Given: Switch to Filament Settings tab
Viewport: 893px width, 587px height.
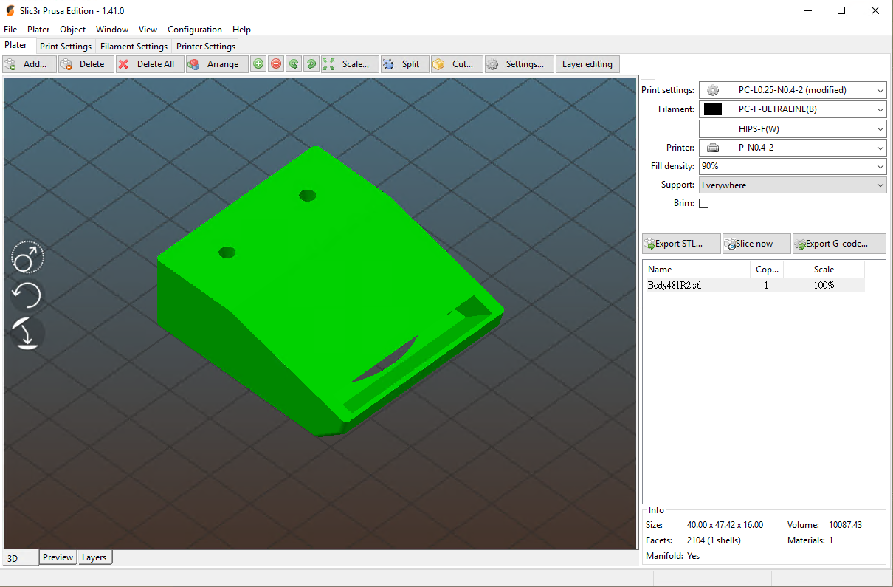Looking at the screenshot, I should click(x=134, y=47).
